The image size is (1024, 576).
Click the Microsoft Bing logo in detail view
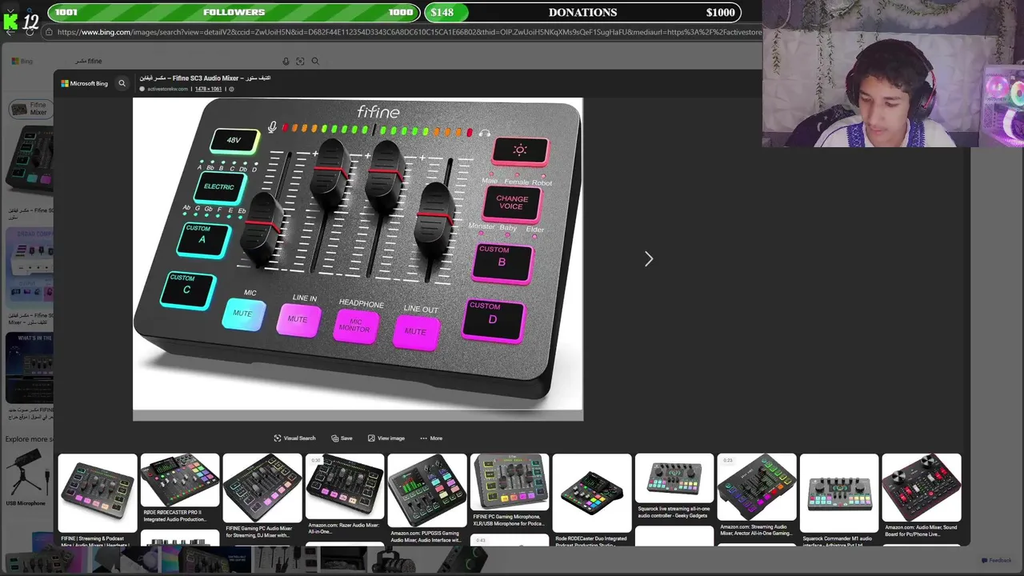[x=85, y=83]
